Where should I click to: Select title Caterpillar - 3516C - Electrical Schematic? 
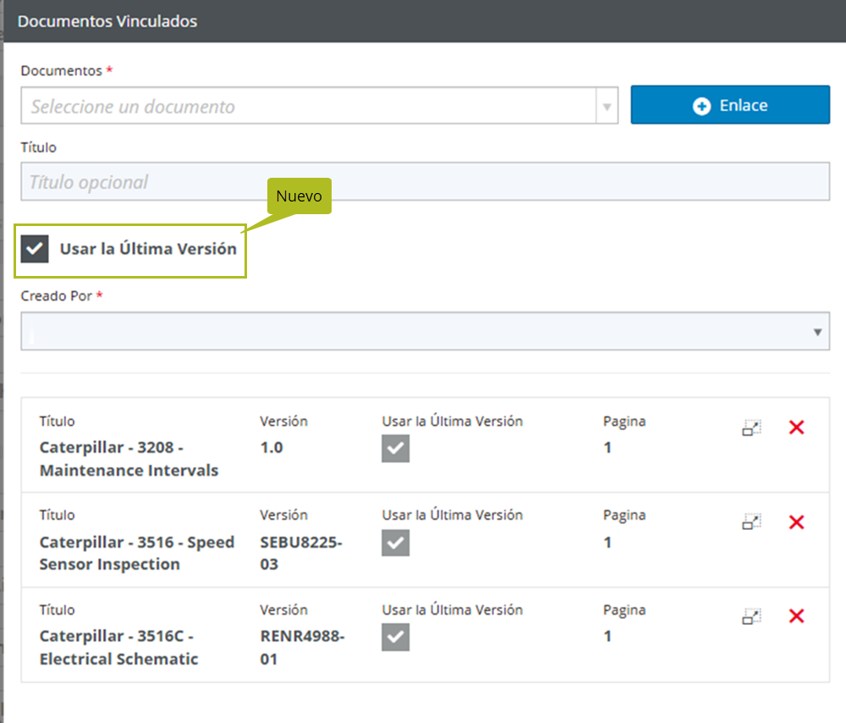click(118, 648)
